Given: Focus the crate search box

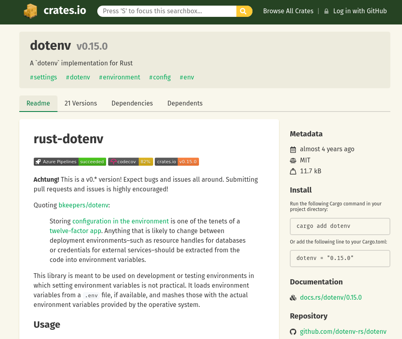Looking at the screenshot, I should 167,11.
